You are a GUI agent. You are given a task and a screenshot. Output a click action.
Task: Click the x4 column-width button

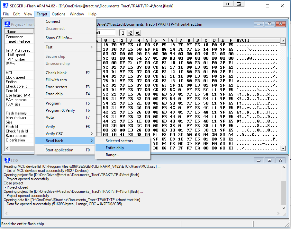pyautogui.click(x=138, y=33)
